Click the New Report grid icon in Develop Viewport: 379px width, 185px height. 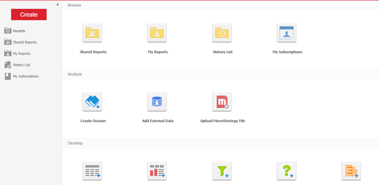92,170
